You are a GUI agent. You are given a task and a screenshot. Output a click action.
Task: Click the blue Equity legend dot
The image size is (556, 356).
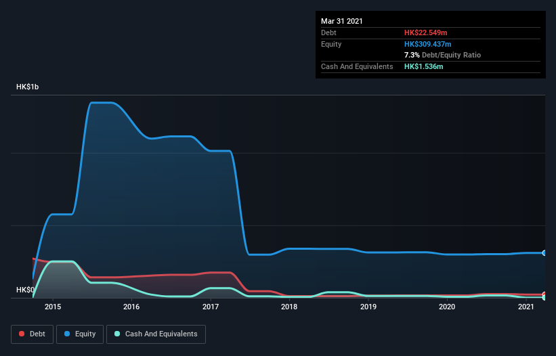(x=67, y=334)
